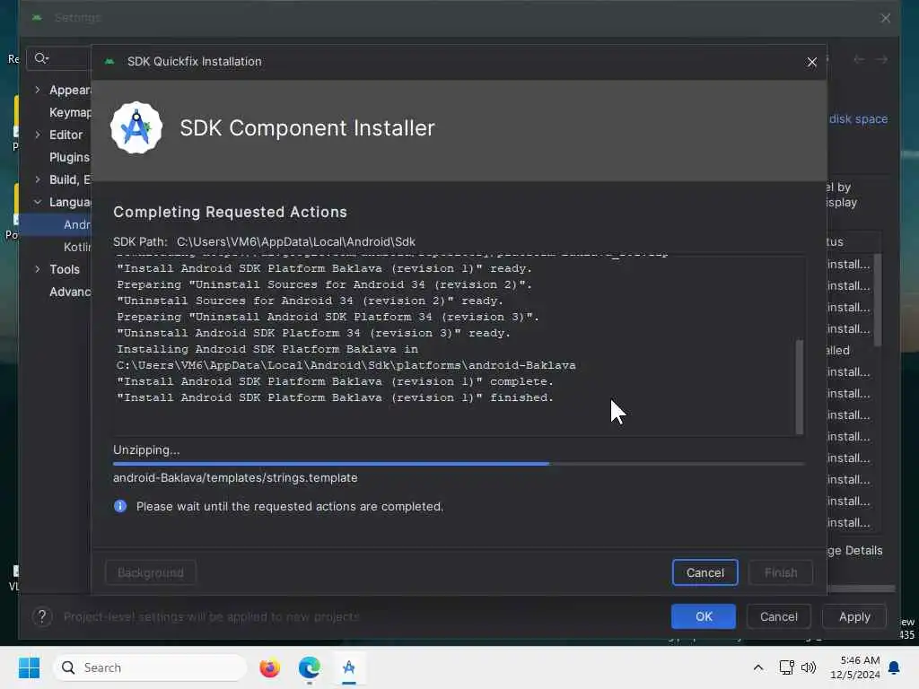Click Cancel in the Settings window
The width and height of the screenshot is (919, 689).
click(778, 616)
